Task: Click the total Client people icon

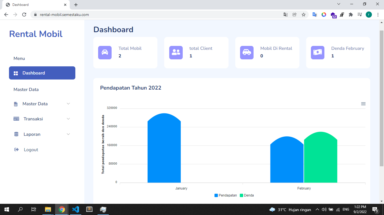Action: pyautogui.click(x=176, y=52)
